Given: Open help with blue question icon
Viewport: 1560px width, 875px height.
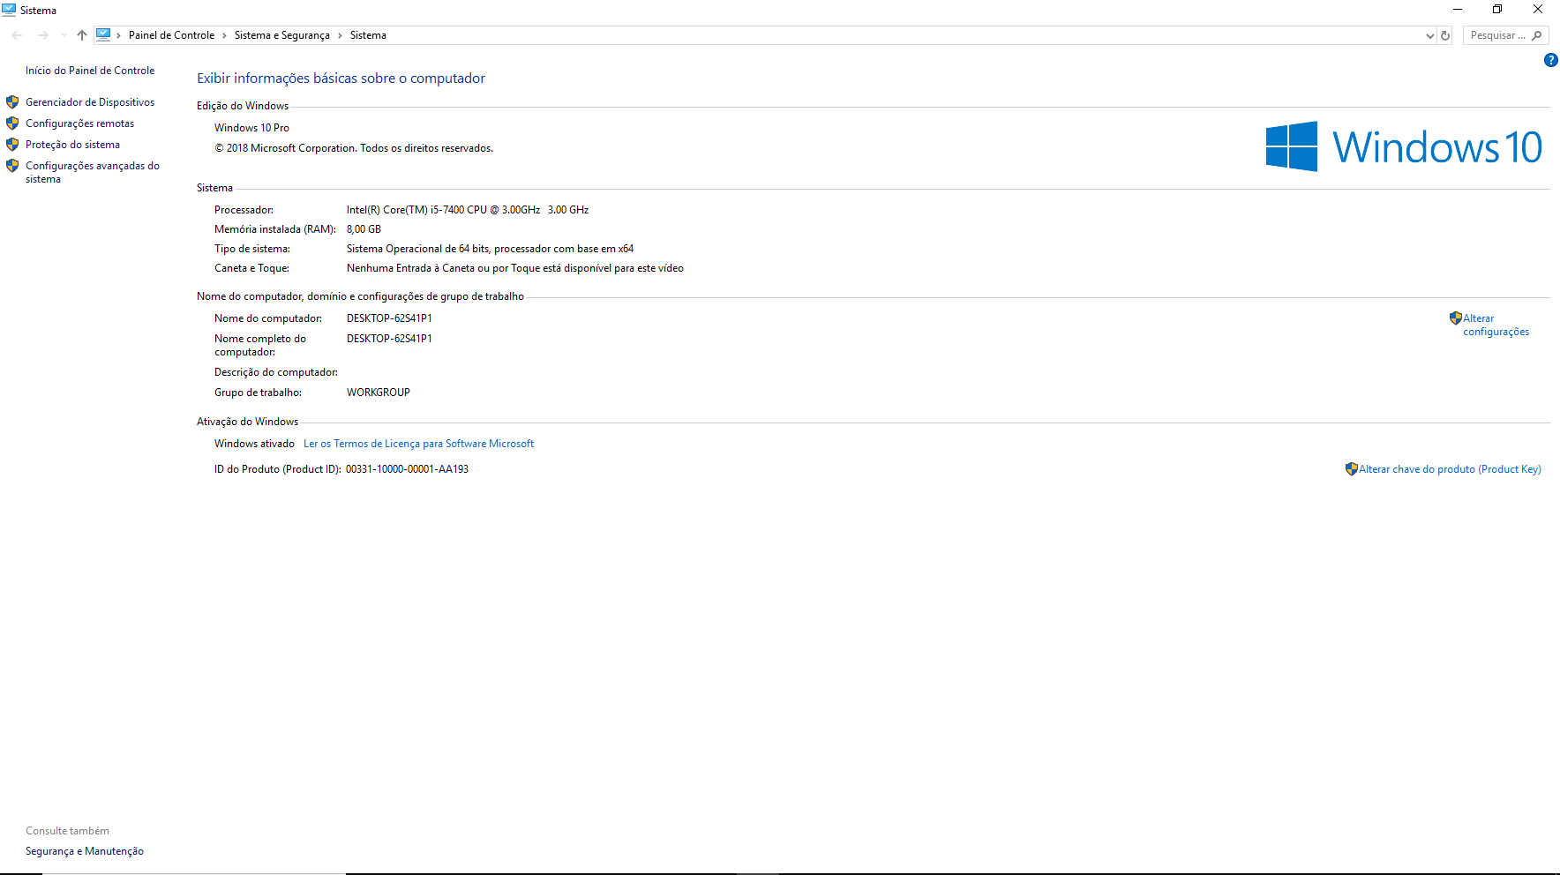Looking at the screenshot, I should pos(1551,60).
